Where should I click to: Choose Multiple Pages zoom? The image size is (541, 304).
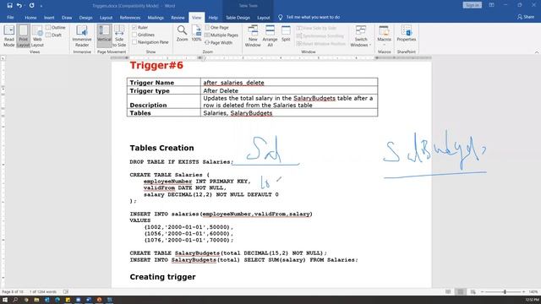pyautogui.click(x=221, y=35)
